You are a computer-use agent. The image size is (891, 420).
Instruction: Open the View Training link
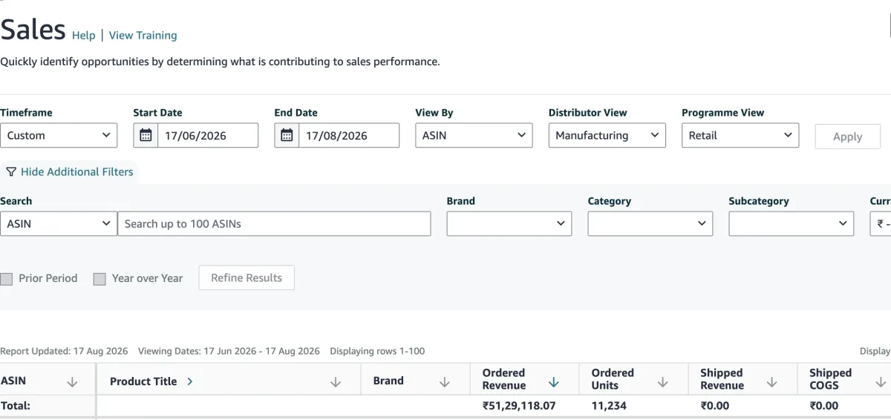[x=143, y=35]
